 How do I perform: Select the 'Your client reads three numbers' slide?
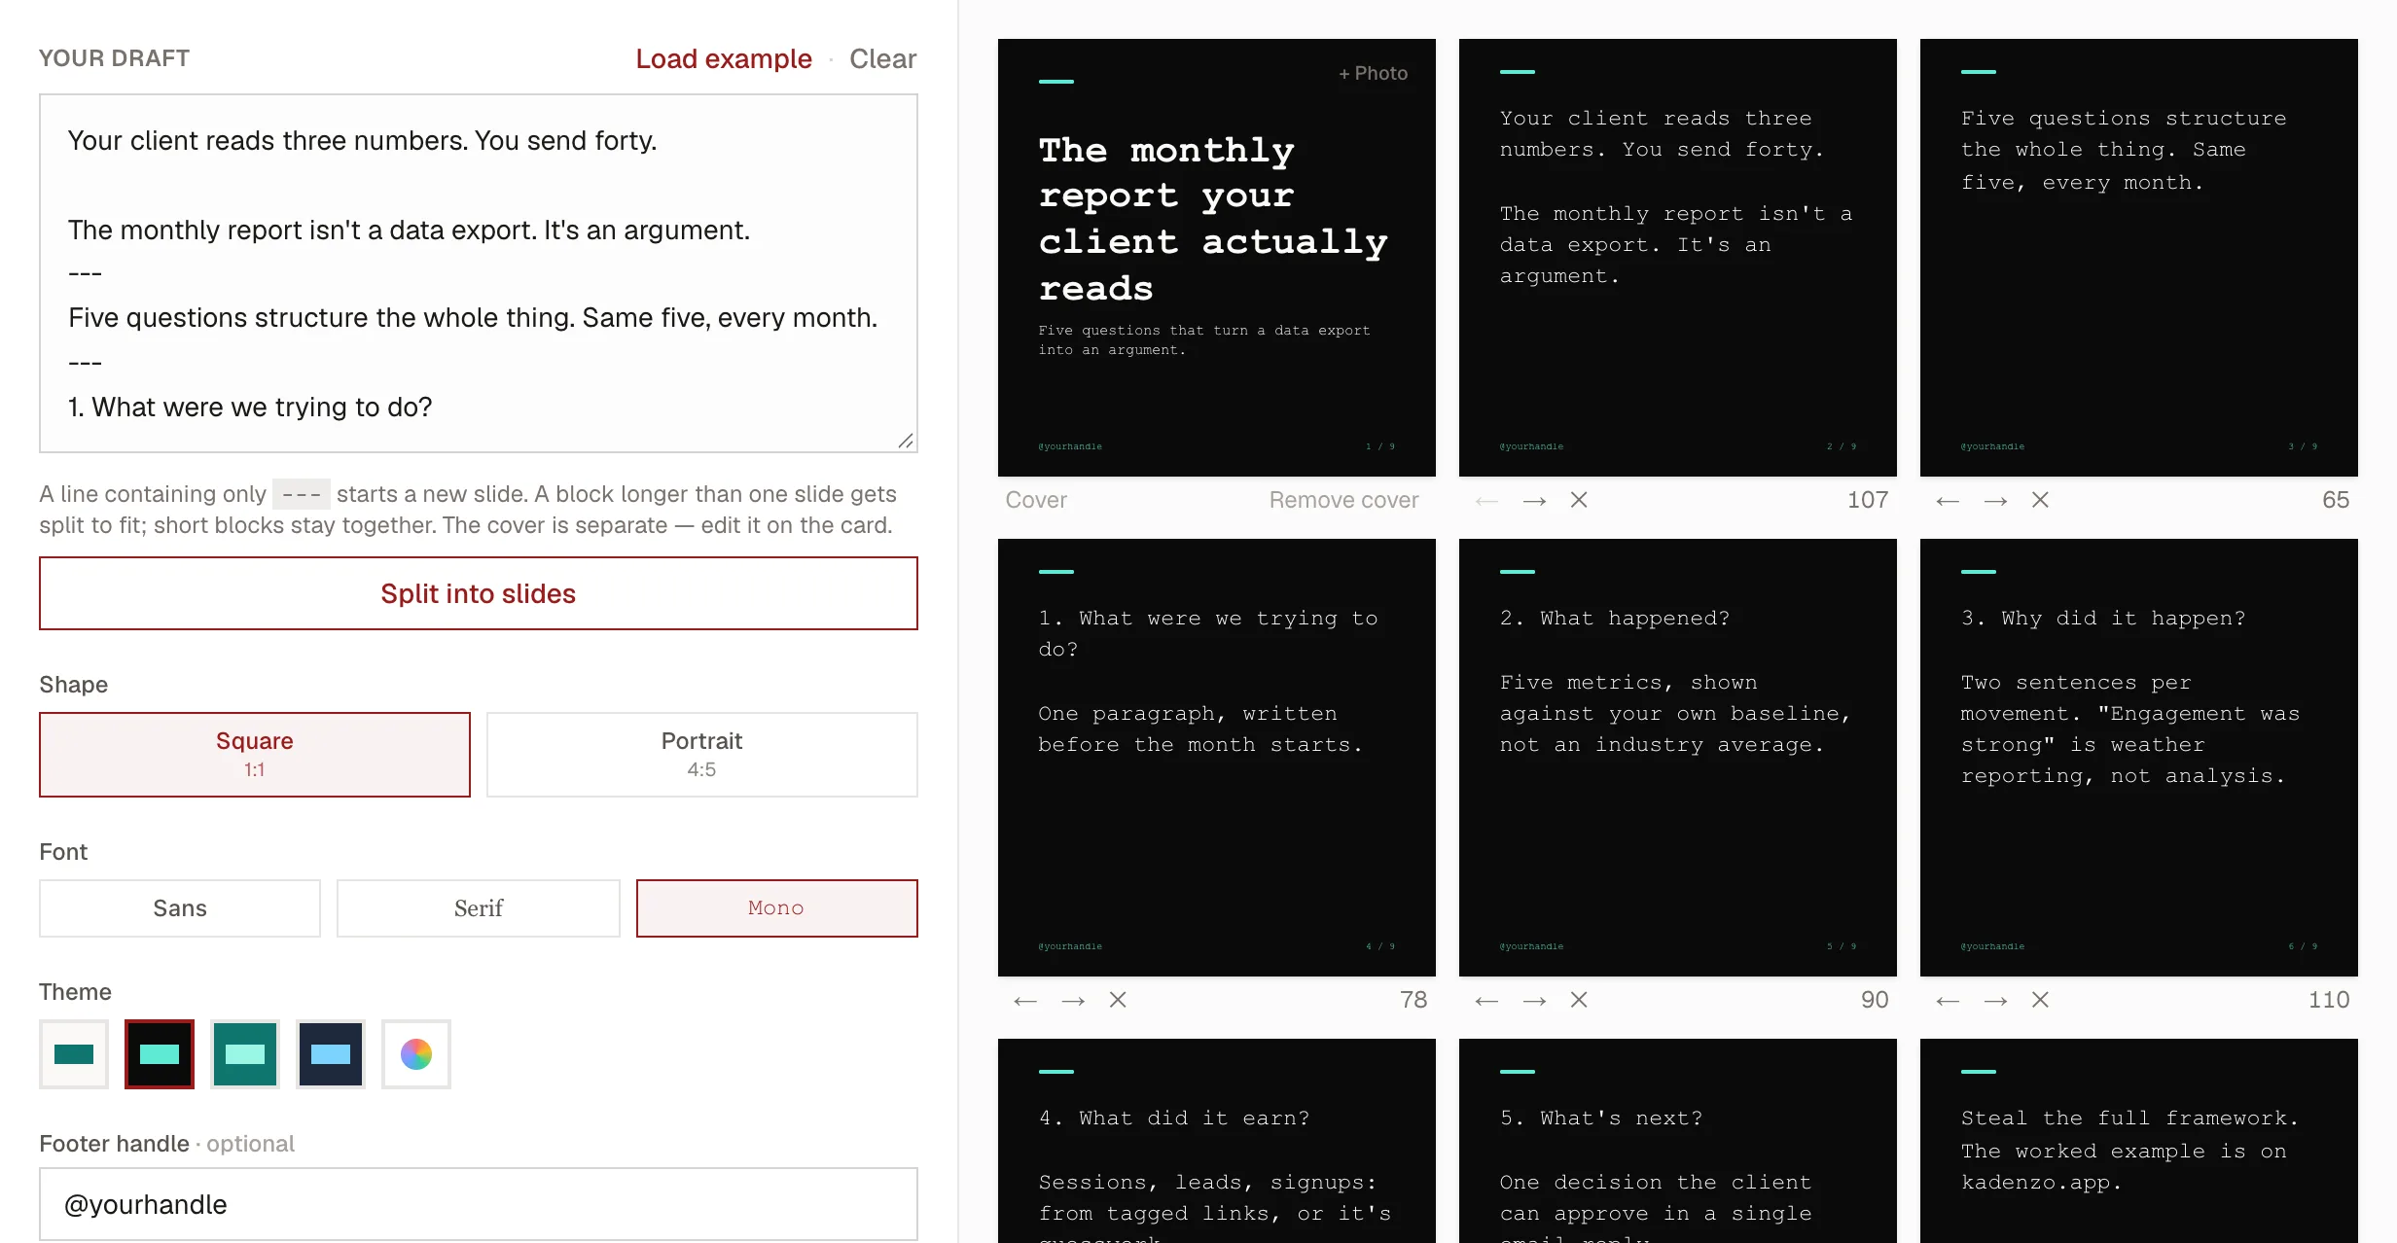click(x=1678, y=258)
